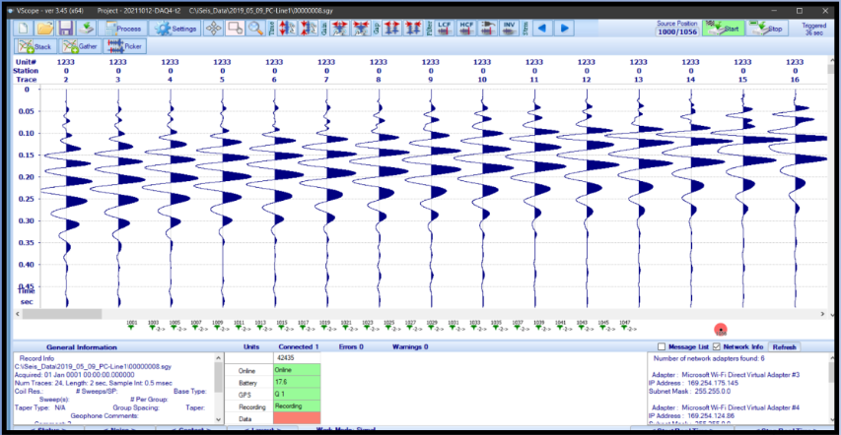Viewport: 841px width, 435px height.
Task: Enable the Message List checkbox
Action: pyautogui.click(x=662, y=346)
